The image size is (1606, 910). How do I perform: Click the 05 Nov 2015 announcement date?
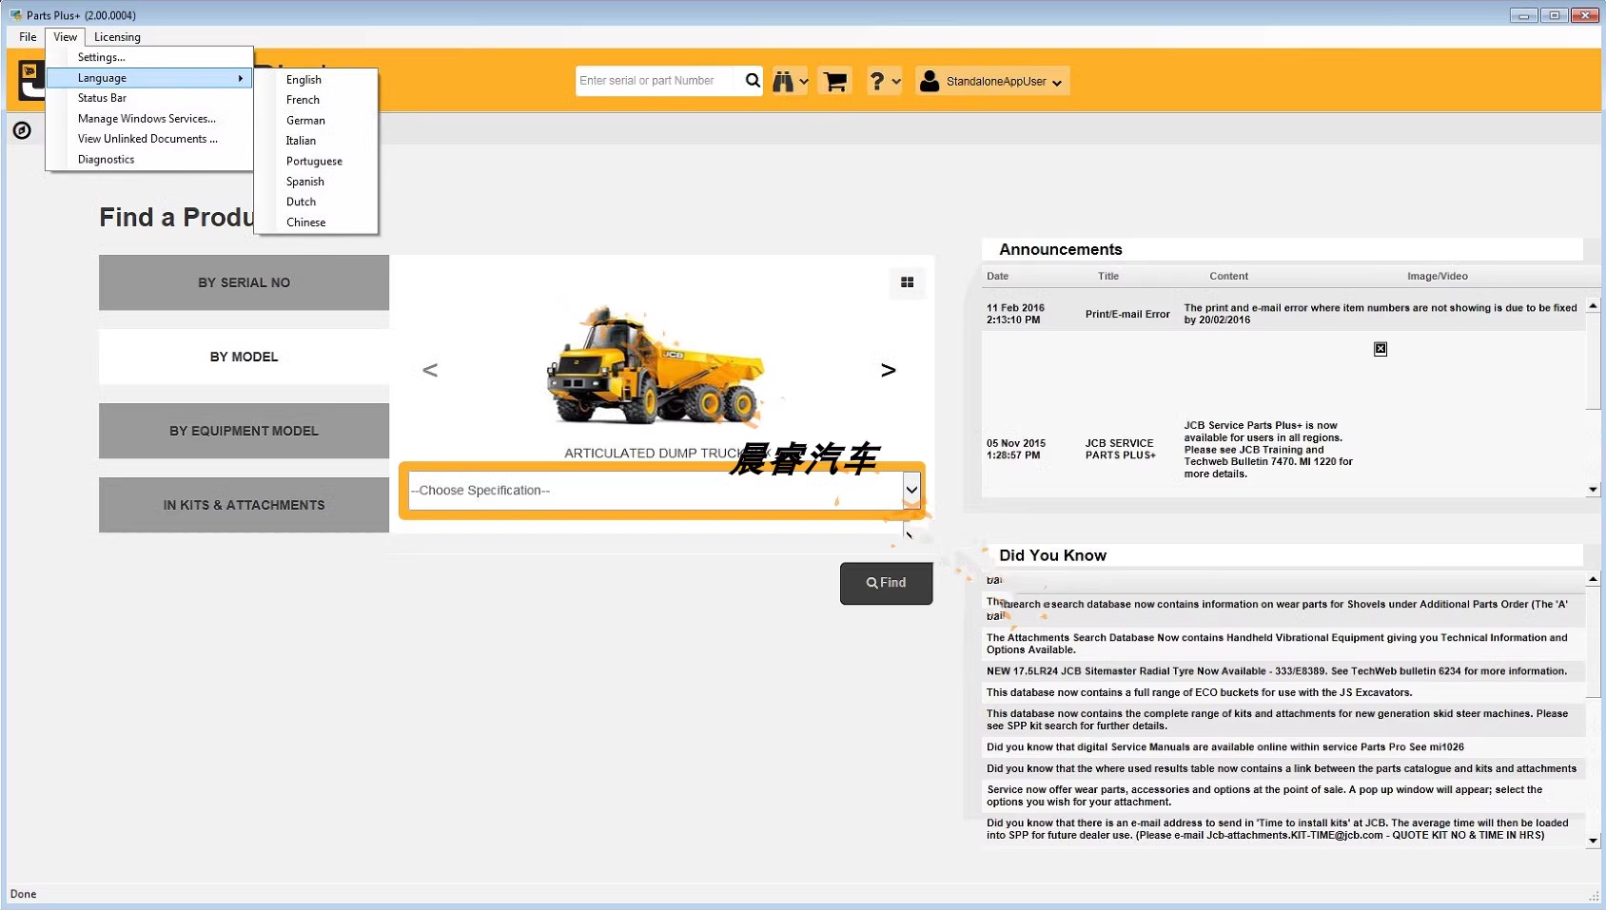coord(1016,449)
